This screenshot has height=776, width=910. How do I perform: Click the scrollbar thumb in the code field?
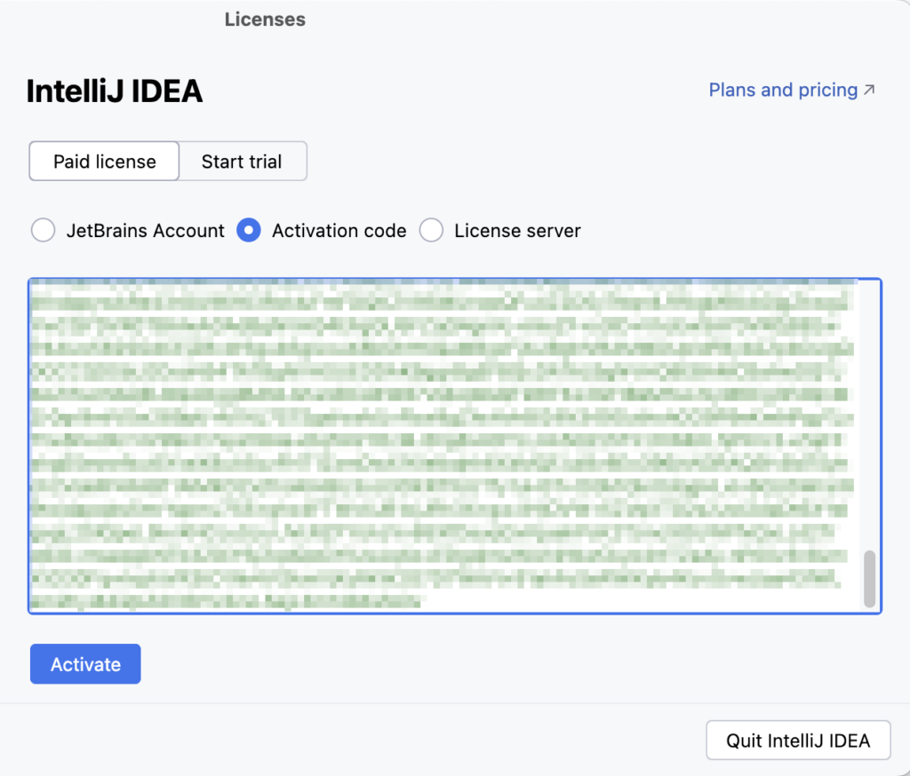coord(869,579)
